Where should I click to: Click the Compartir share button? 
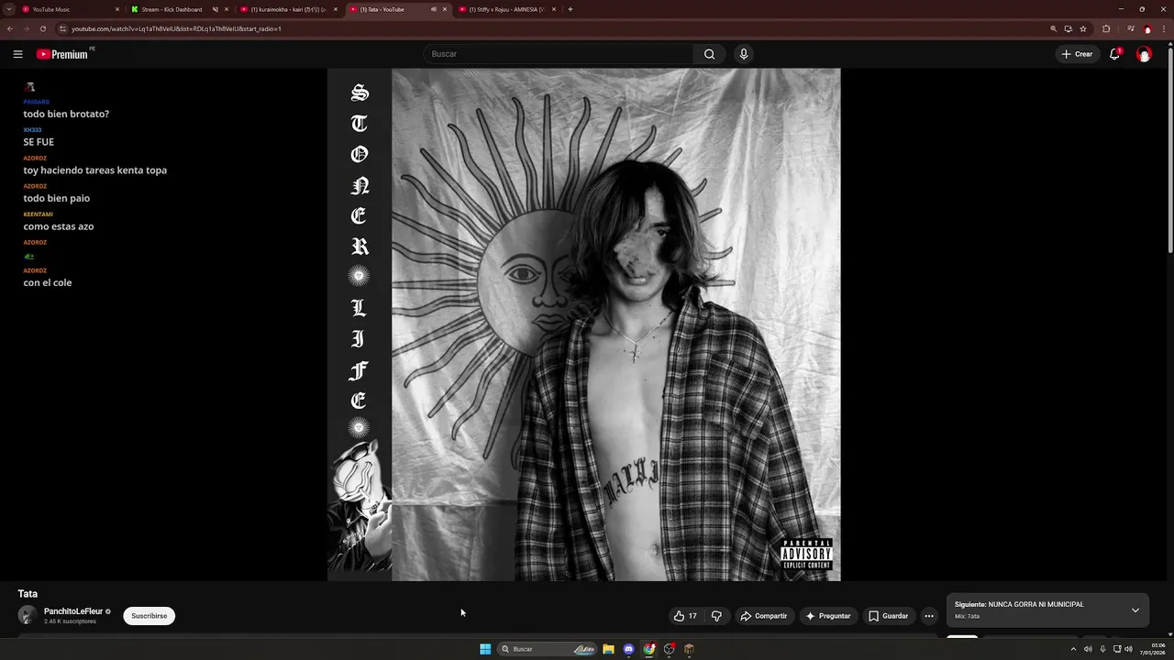pos(764,616)
